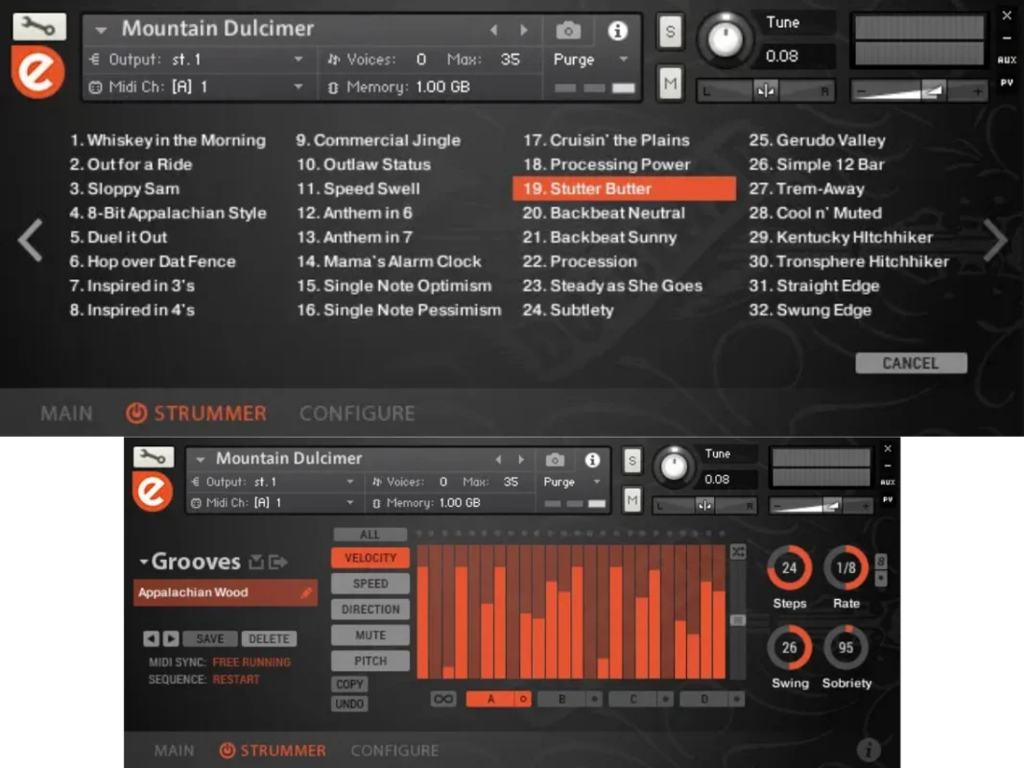Viewport: 1024px width, 768px height.
Task: Click the CANCEL button
Action: point(910,363)
